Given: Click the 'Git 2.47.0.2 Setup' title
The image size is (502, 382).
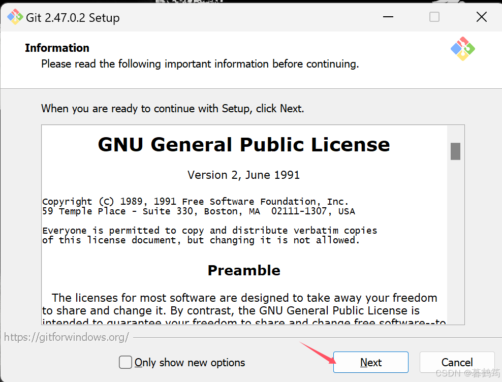Looking at the screenshot, I should [73, 18].
